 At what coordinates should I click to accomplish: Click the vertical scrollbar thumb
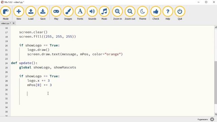(x=216, y=83)
